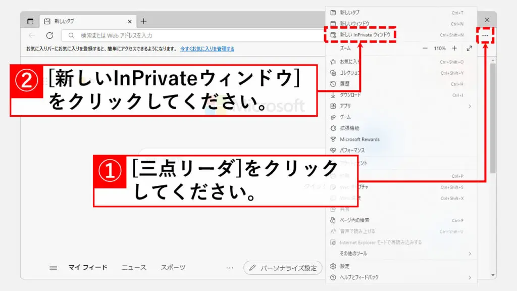Click the three-dot Settings and more button

(485, 35)
